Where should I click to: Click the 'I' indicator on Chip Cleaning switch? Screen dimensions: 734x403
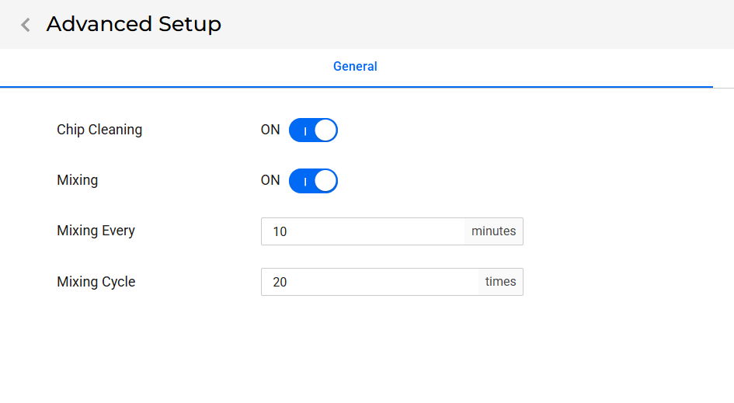click(305, 131)
